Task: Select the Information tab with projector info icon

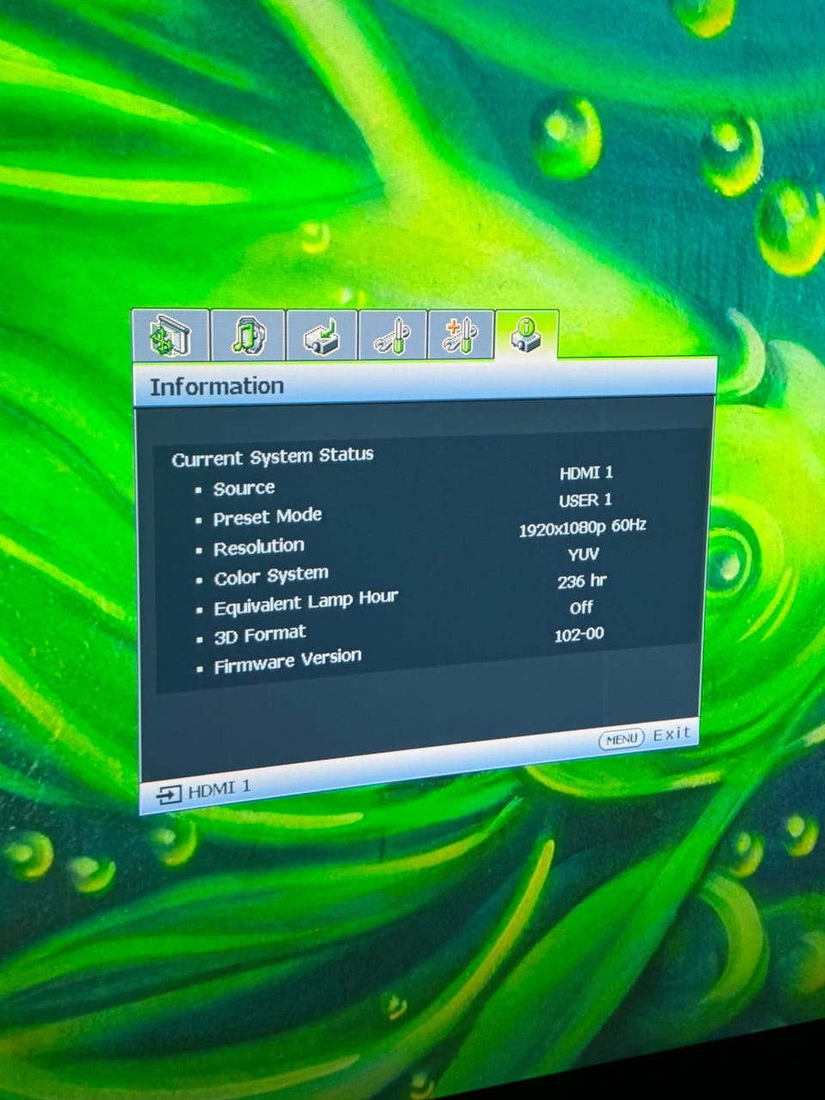Action: click(526, 333)
